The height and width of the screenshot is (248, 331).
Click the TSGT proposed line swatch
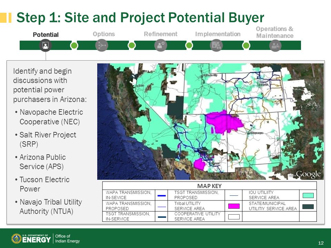233,196
